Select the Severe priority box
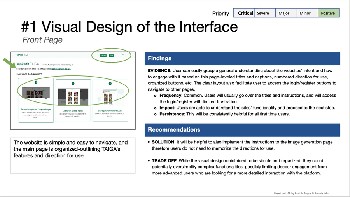The height and width of the screenshot is (197, 350). pos(265,13)
